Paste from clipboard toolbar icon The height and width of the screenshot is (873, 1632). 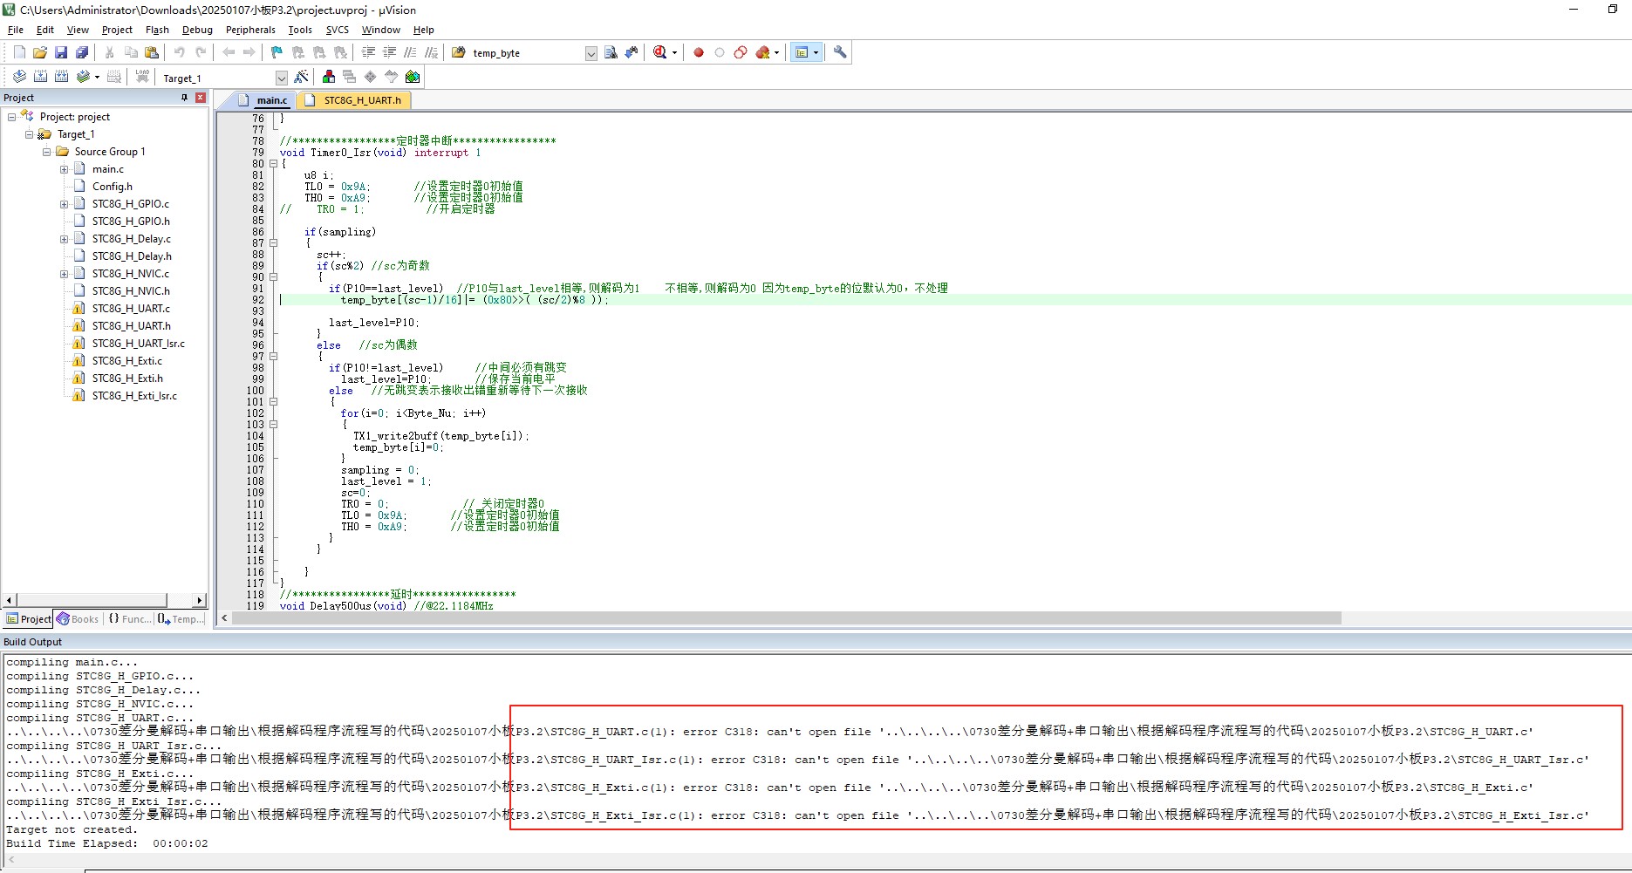coord(152,52)
